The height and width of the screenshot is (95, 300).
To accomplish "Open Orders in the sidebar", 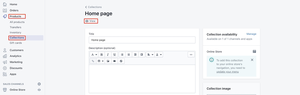I will (x=14, y=10).
